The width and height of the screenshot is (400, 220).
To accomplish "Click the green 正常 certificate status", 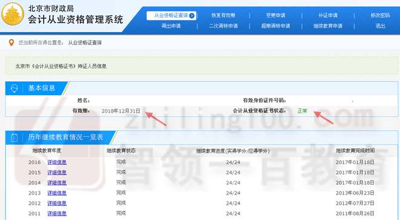I will [302, 111].
